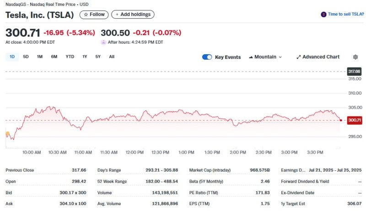Switch to YTD chart view
The height and width of the screenshot is (211, 366).
(x=70, y=57)
